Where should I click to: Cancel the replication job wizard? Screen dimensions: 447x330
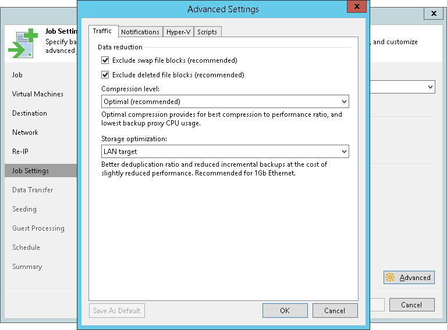(x=411, y=305)
